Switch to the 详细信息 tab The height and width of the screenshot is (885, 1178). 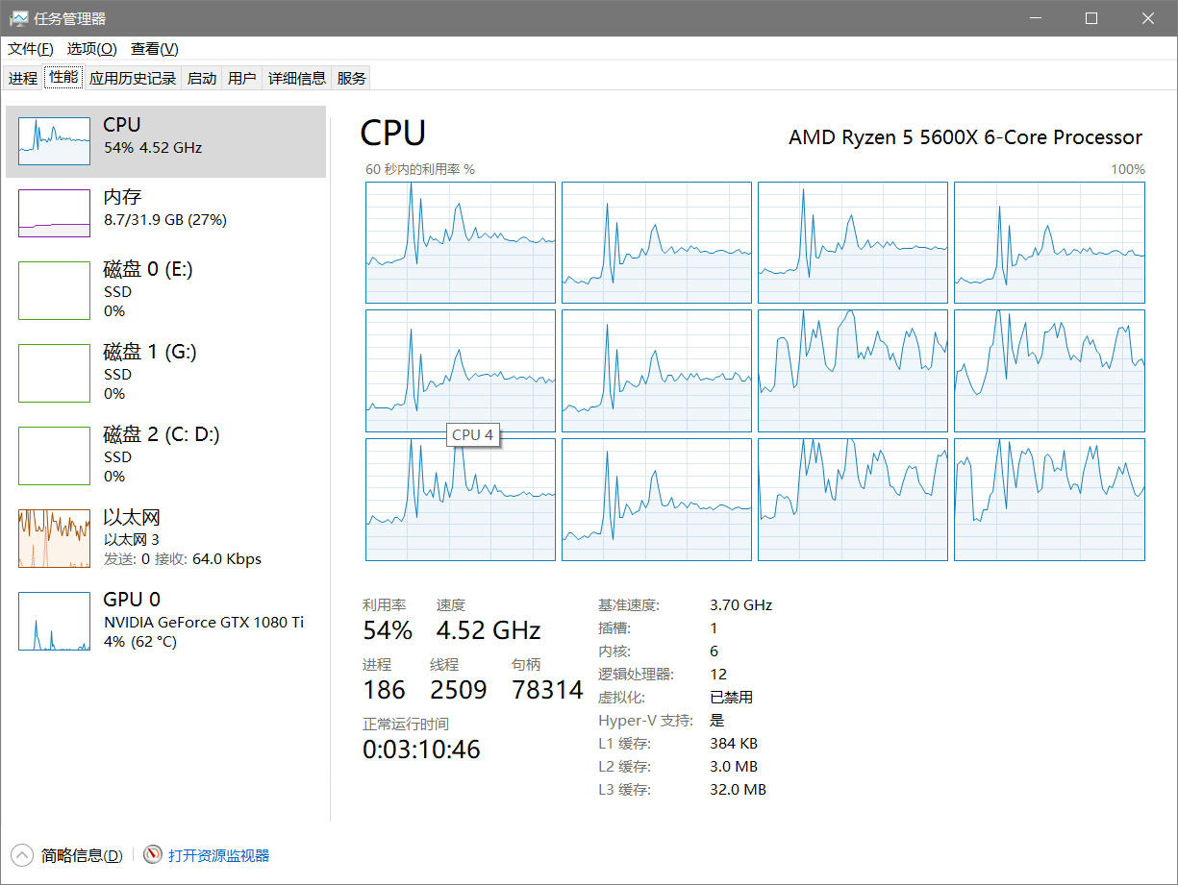[x=297, y=79]
